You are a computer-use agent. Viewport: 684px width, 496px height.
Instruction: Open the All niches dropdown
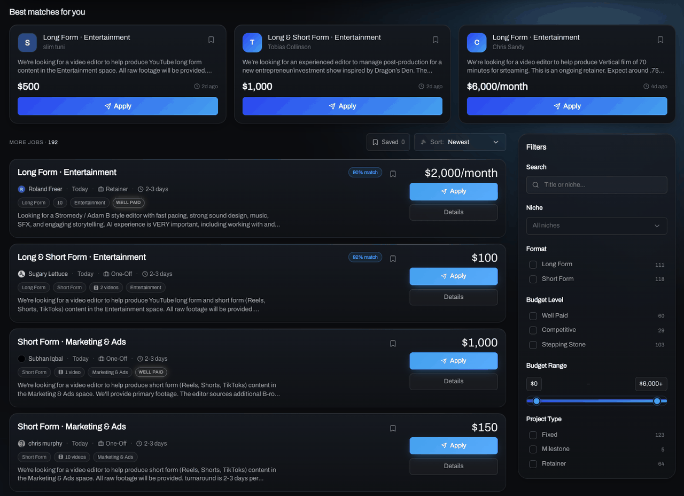(596, 226)
